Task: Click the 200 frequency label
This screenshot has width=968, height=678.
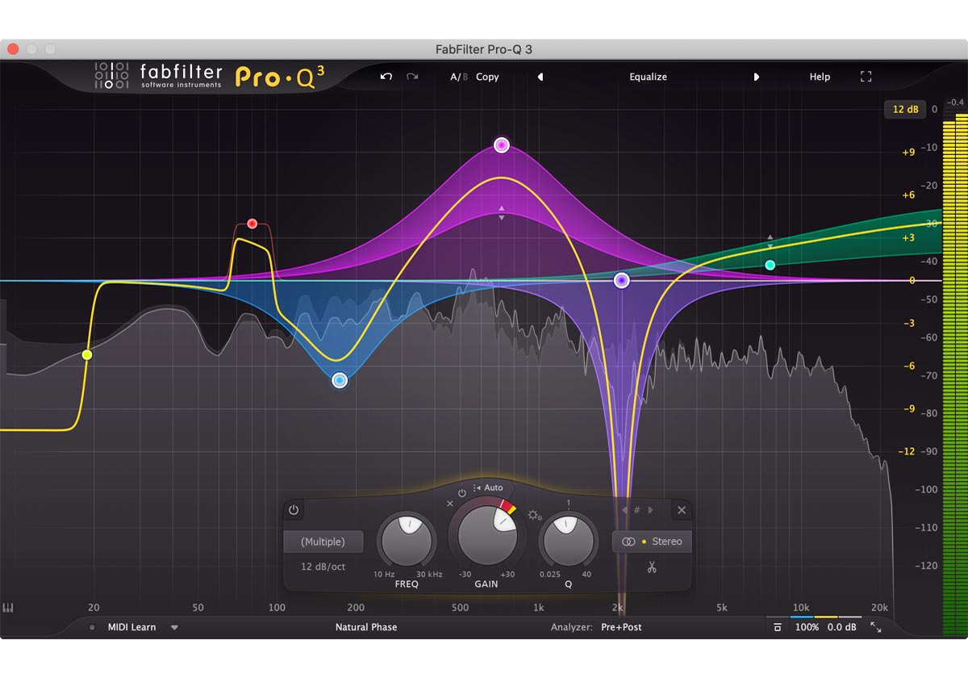Action: click(356, 608)
